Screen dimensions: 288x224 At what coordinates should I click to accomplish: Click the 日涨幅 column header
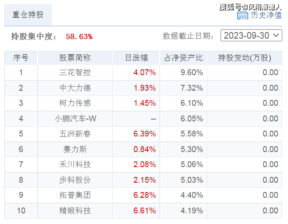point(136,58)
